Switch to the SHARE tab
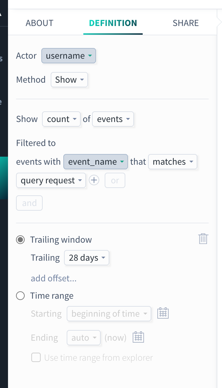Screen dimensions: 222x388 click(x=186, y=23)
